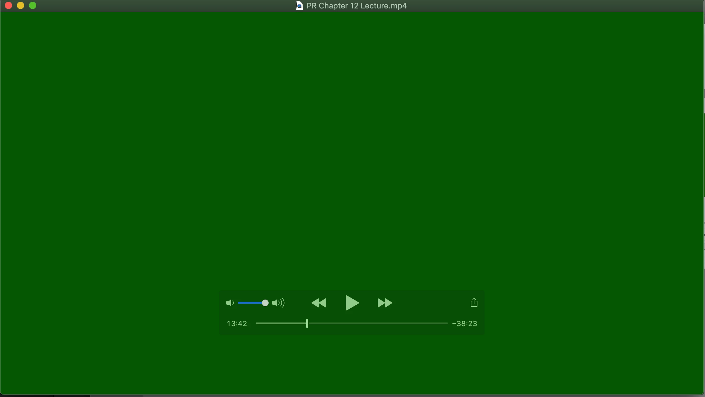705x397 pixels.
Task: Toggle the remaining time -38:23 display
Action: [465, 324]
